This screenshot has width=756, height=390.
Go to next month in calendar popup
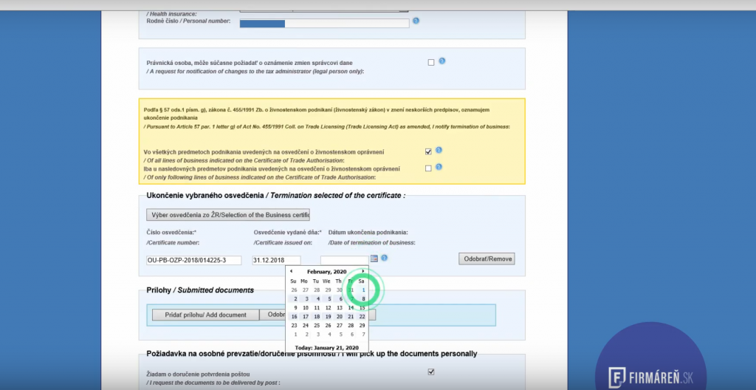tap(363, 271)
